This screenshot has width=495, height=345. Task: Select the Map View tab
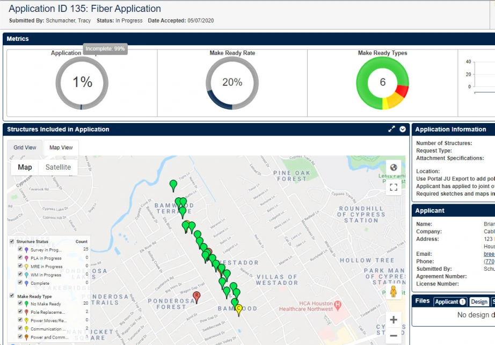[x=61, y=148]
